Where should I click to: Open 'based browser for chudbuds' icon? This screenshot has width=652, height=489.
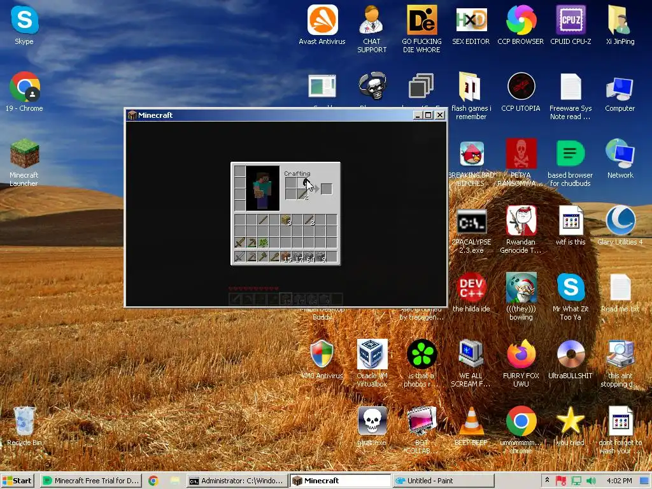click(570, 163)
